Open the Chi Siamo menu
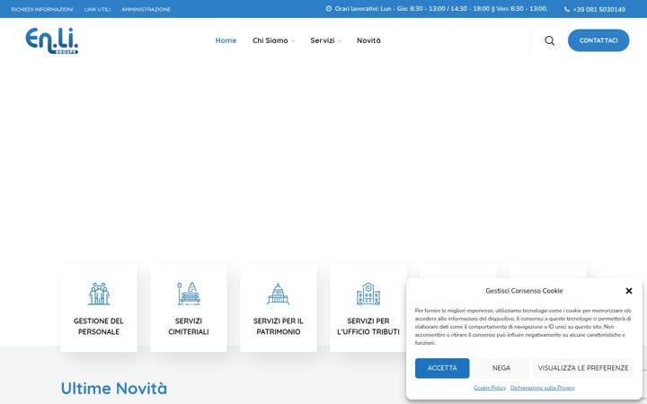 [x=270, y=40]
